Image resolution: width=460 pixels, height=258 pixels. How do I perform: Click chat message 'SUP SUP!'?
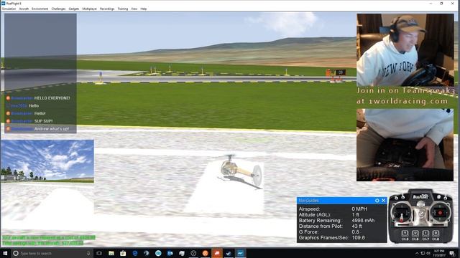click(x=43, y=121)
